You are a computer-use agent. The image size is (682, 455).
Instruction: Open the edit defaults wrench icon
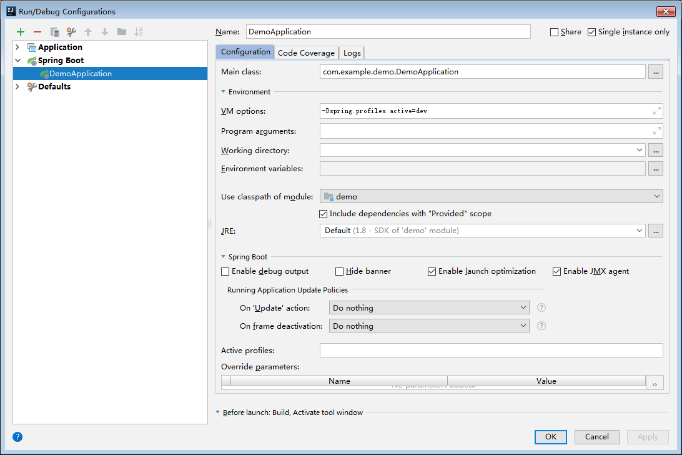click(x=71, y=32)
